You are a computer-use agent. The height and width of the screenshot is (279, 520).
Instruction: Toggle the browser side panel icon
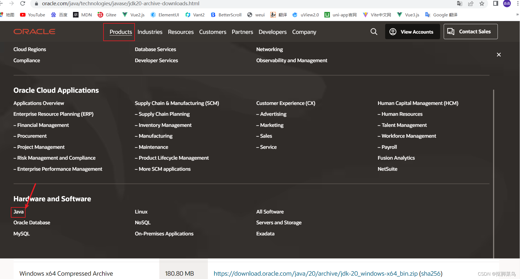click(x=496, y=4)
